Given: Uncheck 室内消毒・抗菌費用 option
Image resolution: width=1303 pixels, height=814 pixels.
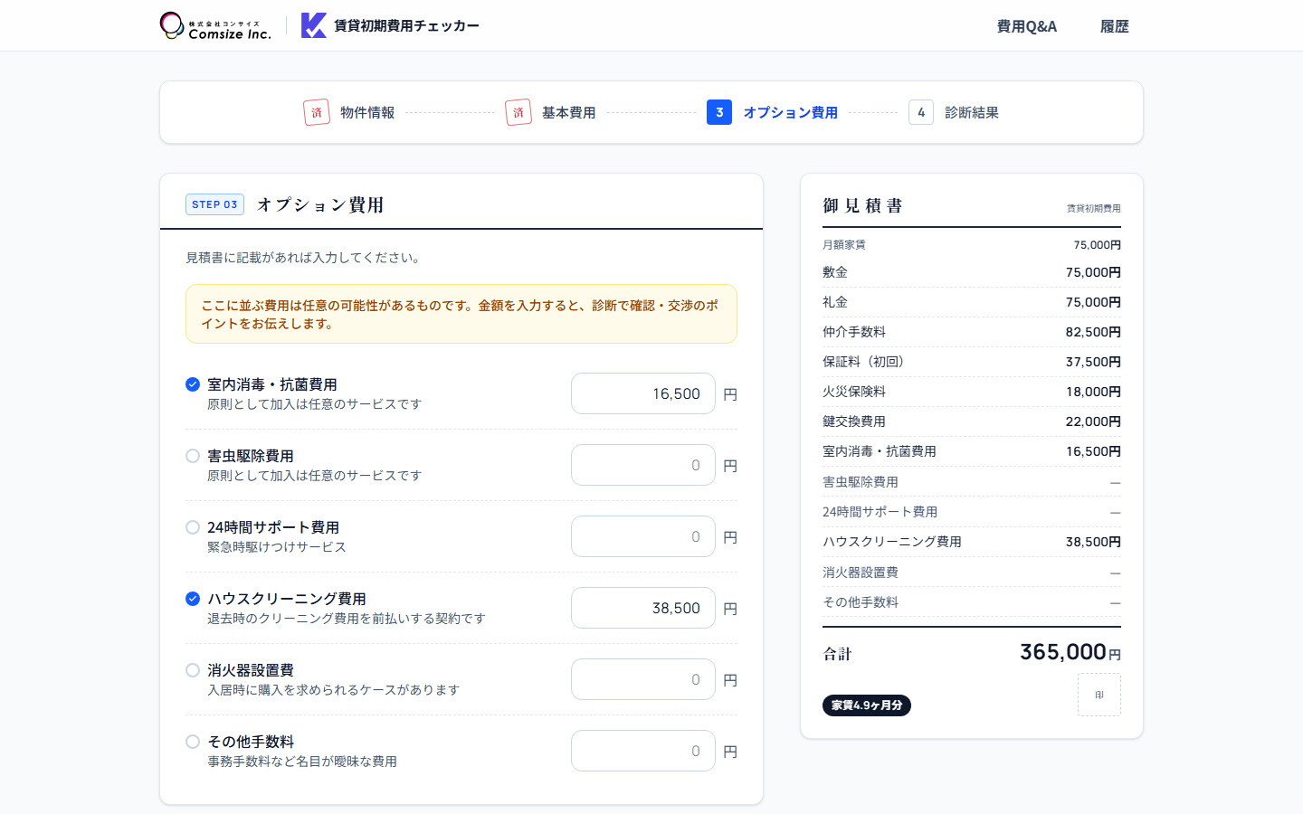Looking at the screenshot, I should 193,384.
